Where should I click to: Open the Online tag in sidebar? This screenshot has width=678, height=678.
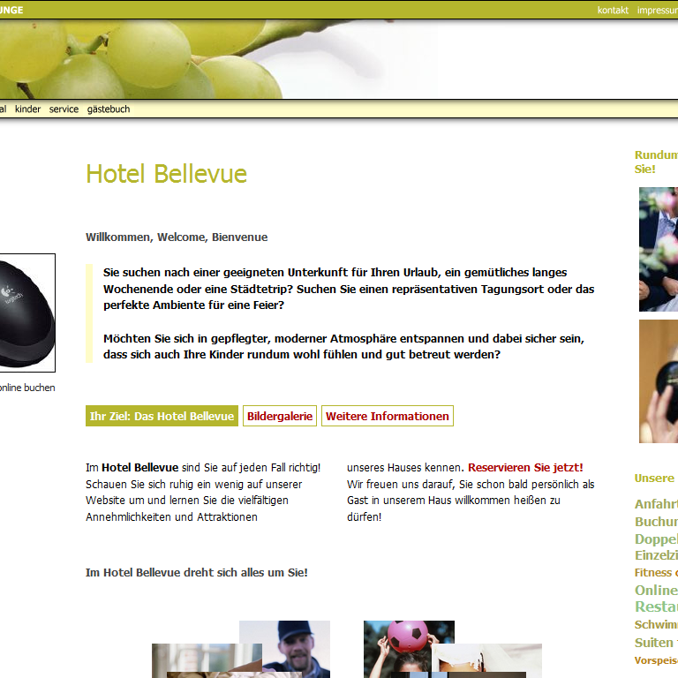pos(656,590)
